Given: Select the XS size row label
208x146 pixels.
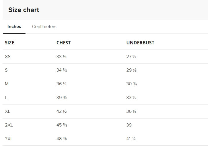Looking at the screenshot, I should (x=8, y=57).
